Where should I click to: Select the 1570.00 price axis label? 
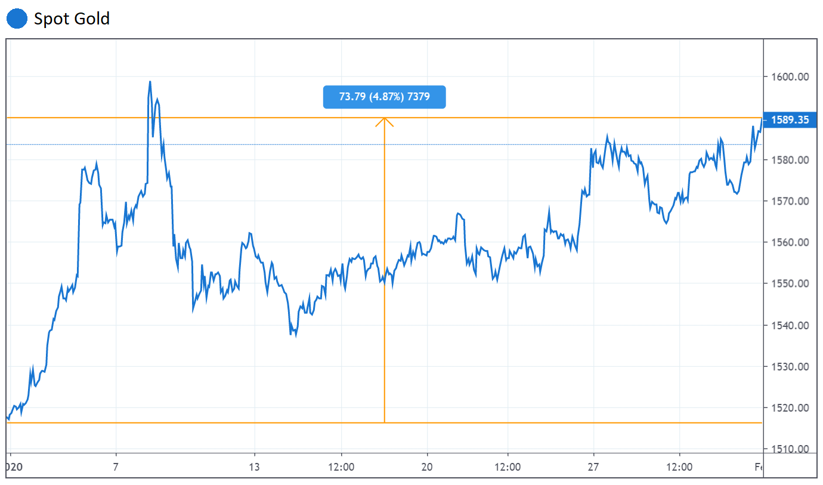(790, 201)
